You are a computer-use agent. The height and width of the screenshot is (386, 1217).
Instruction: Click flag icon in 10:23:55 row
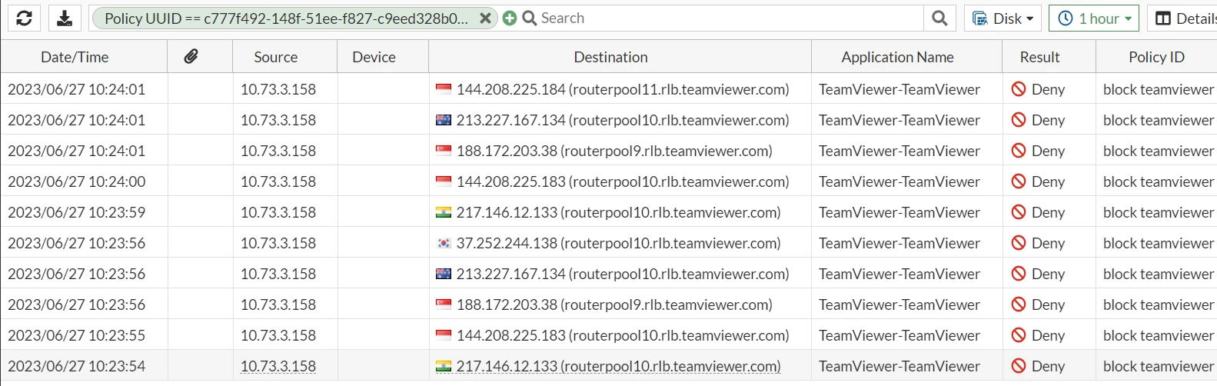[x=444, y=335]
